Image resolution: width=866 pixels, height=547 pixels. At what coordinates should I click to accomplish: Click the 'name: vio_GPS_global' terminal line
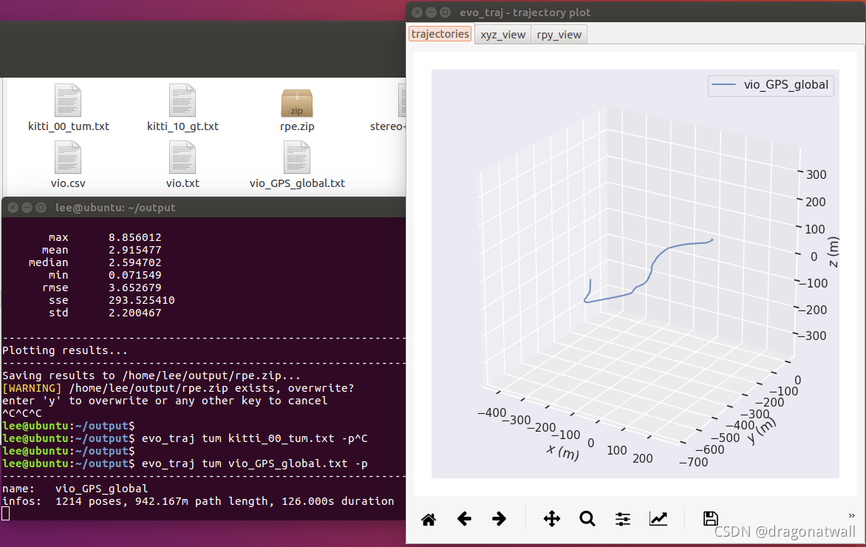tap(75, 489)
